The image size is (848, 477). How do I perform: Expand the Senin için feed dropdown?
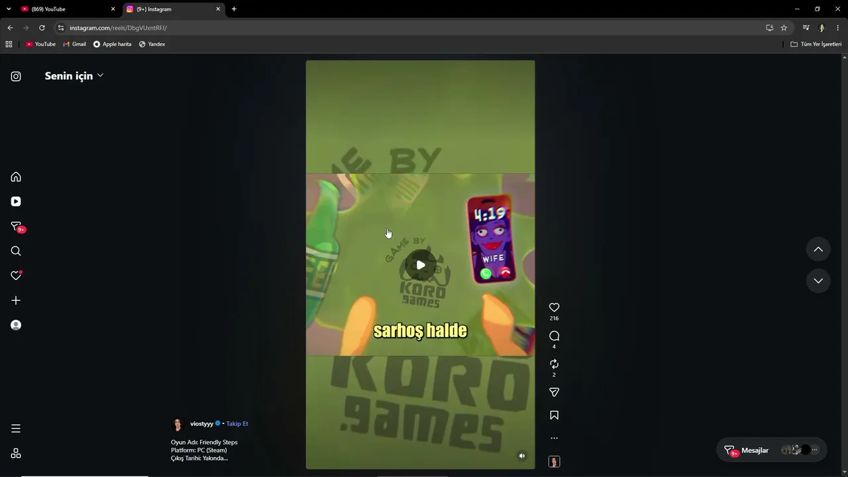(x=74, y=76)
